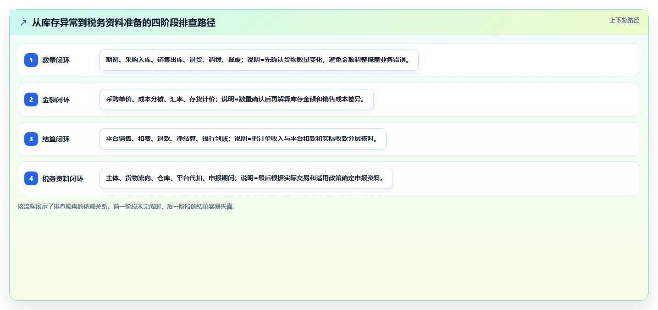Open the description box starting 主体、货物流向

246,178
